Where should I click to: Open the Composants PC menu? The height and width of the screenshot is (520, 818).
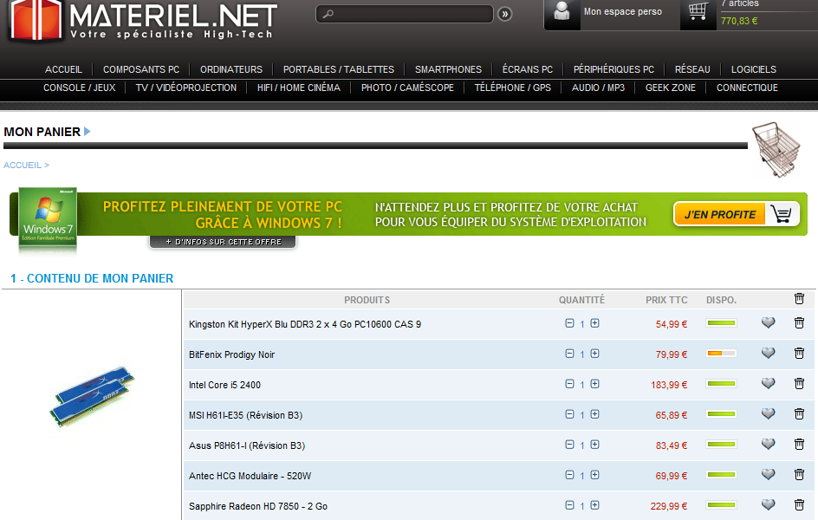[141, 69]
